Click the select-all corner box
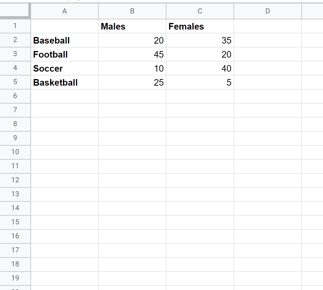This screenshot has width=323, height=290. 15,11
